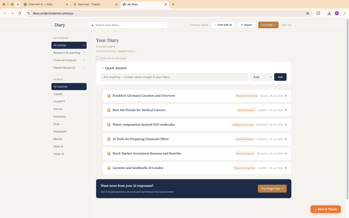Image resolution: width=349 pixels, height=218 pixels.
Task: Click the notepad icon beside London landmarks entry
Action: (109, 168)
